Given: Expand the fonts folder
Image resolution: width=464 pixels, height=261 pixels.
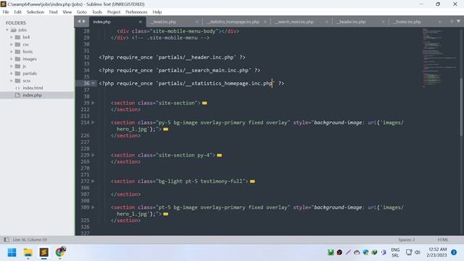Looking at the screenshot, I should point(12,51).
